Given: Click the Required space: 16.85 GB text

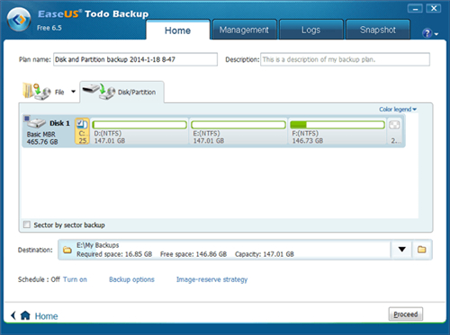Looking at the screenshot, I should pos(114,254).
